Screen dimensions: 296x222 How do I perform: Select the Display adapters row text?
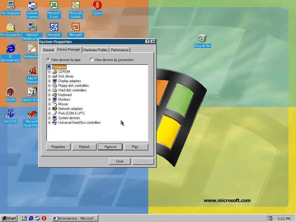tap(70, 81)
